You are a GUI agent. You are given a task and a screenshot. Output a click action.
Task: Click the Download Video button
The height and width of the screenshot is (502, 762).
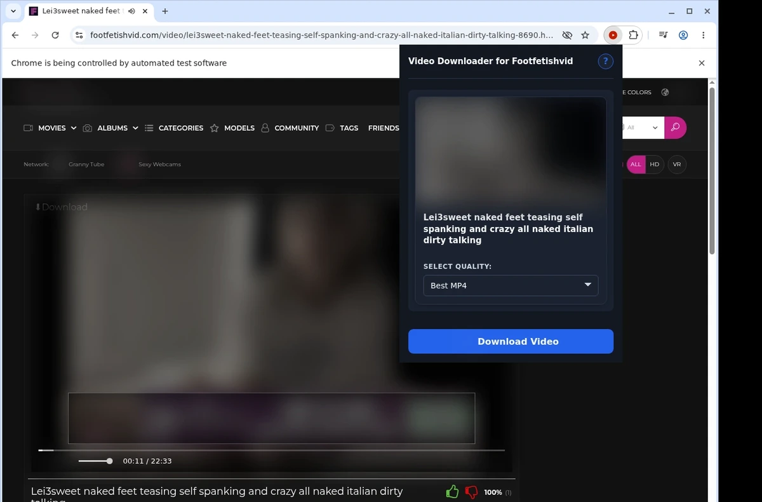511,341
